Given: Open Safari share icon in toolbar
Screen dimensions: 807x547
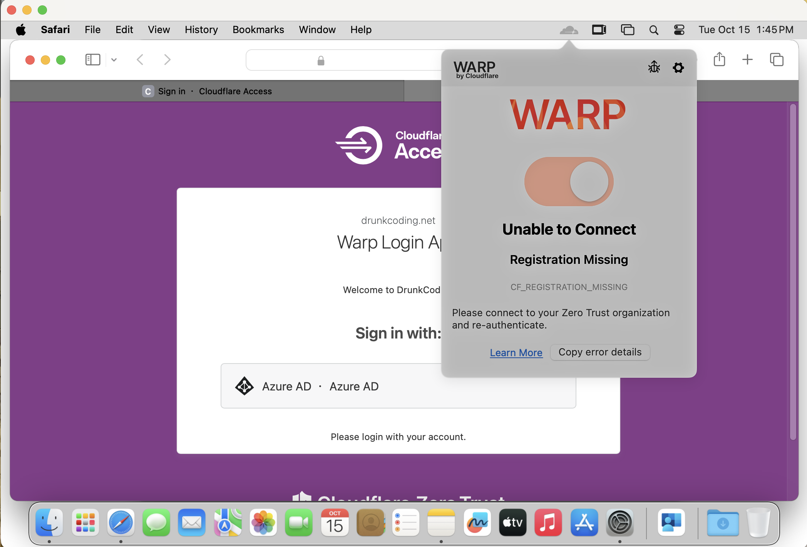Looking at the screenshot, I should pos(720,59).
